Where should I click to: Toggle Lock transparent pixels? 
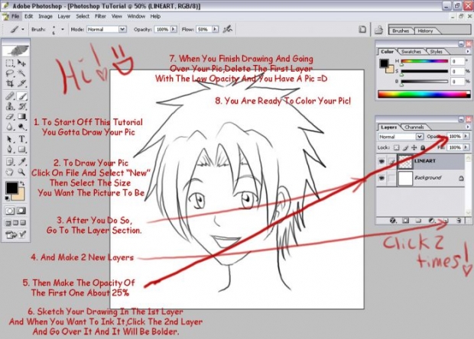pyautogui.click(x=396, y=147)
